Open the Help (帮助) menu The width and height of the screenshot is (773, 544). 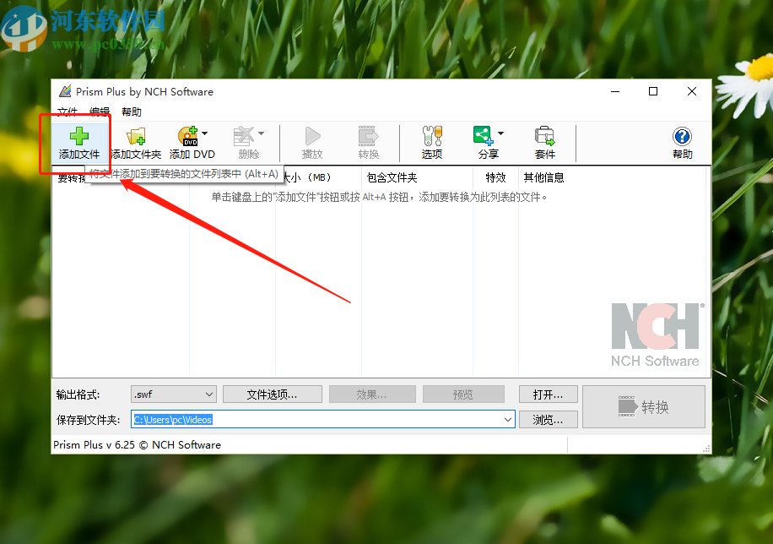tap(132, 112)
